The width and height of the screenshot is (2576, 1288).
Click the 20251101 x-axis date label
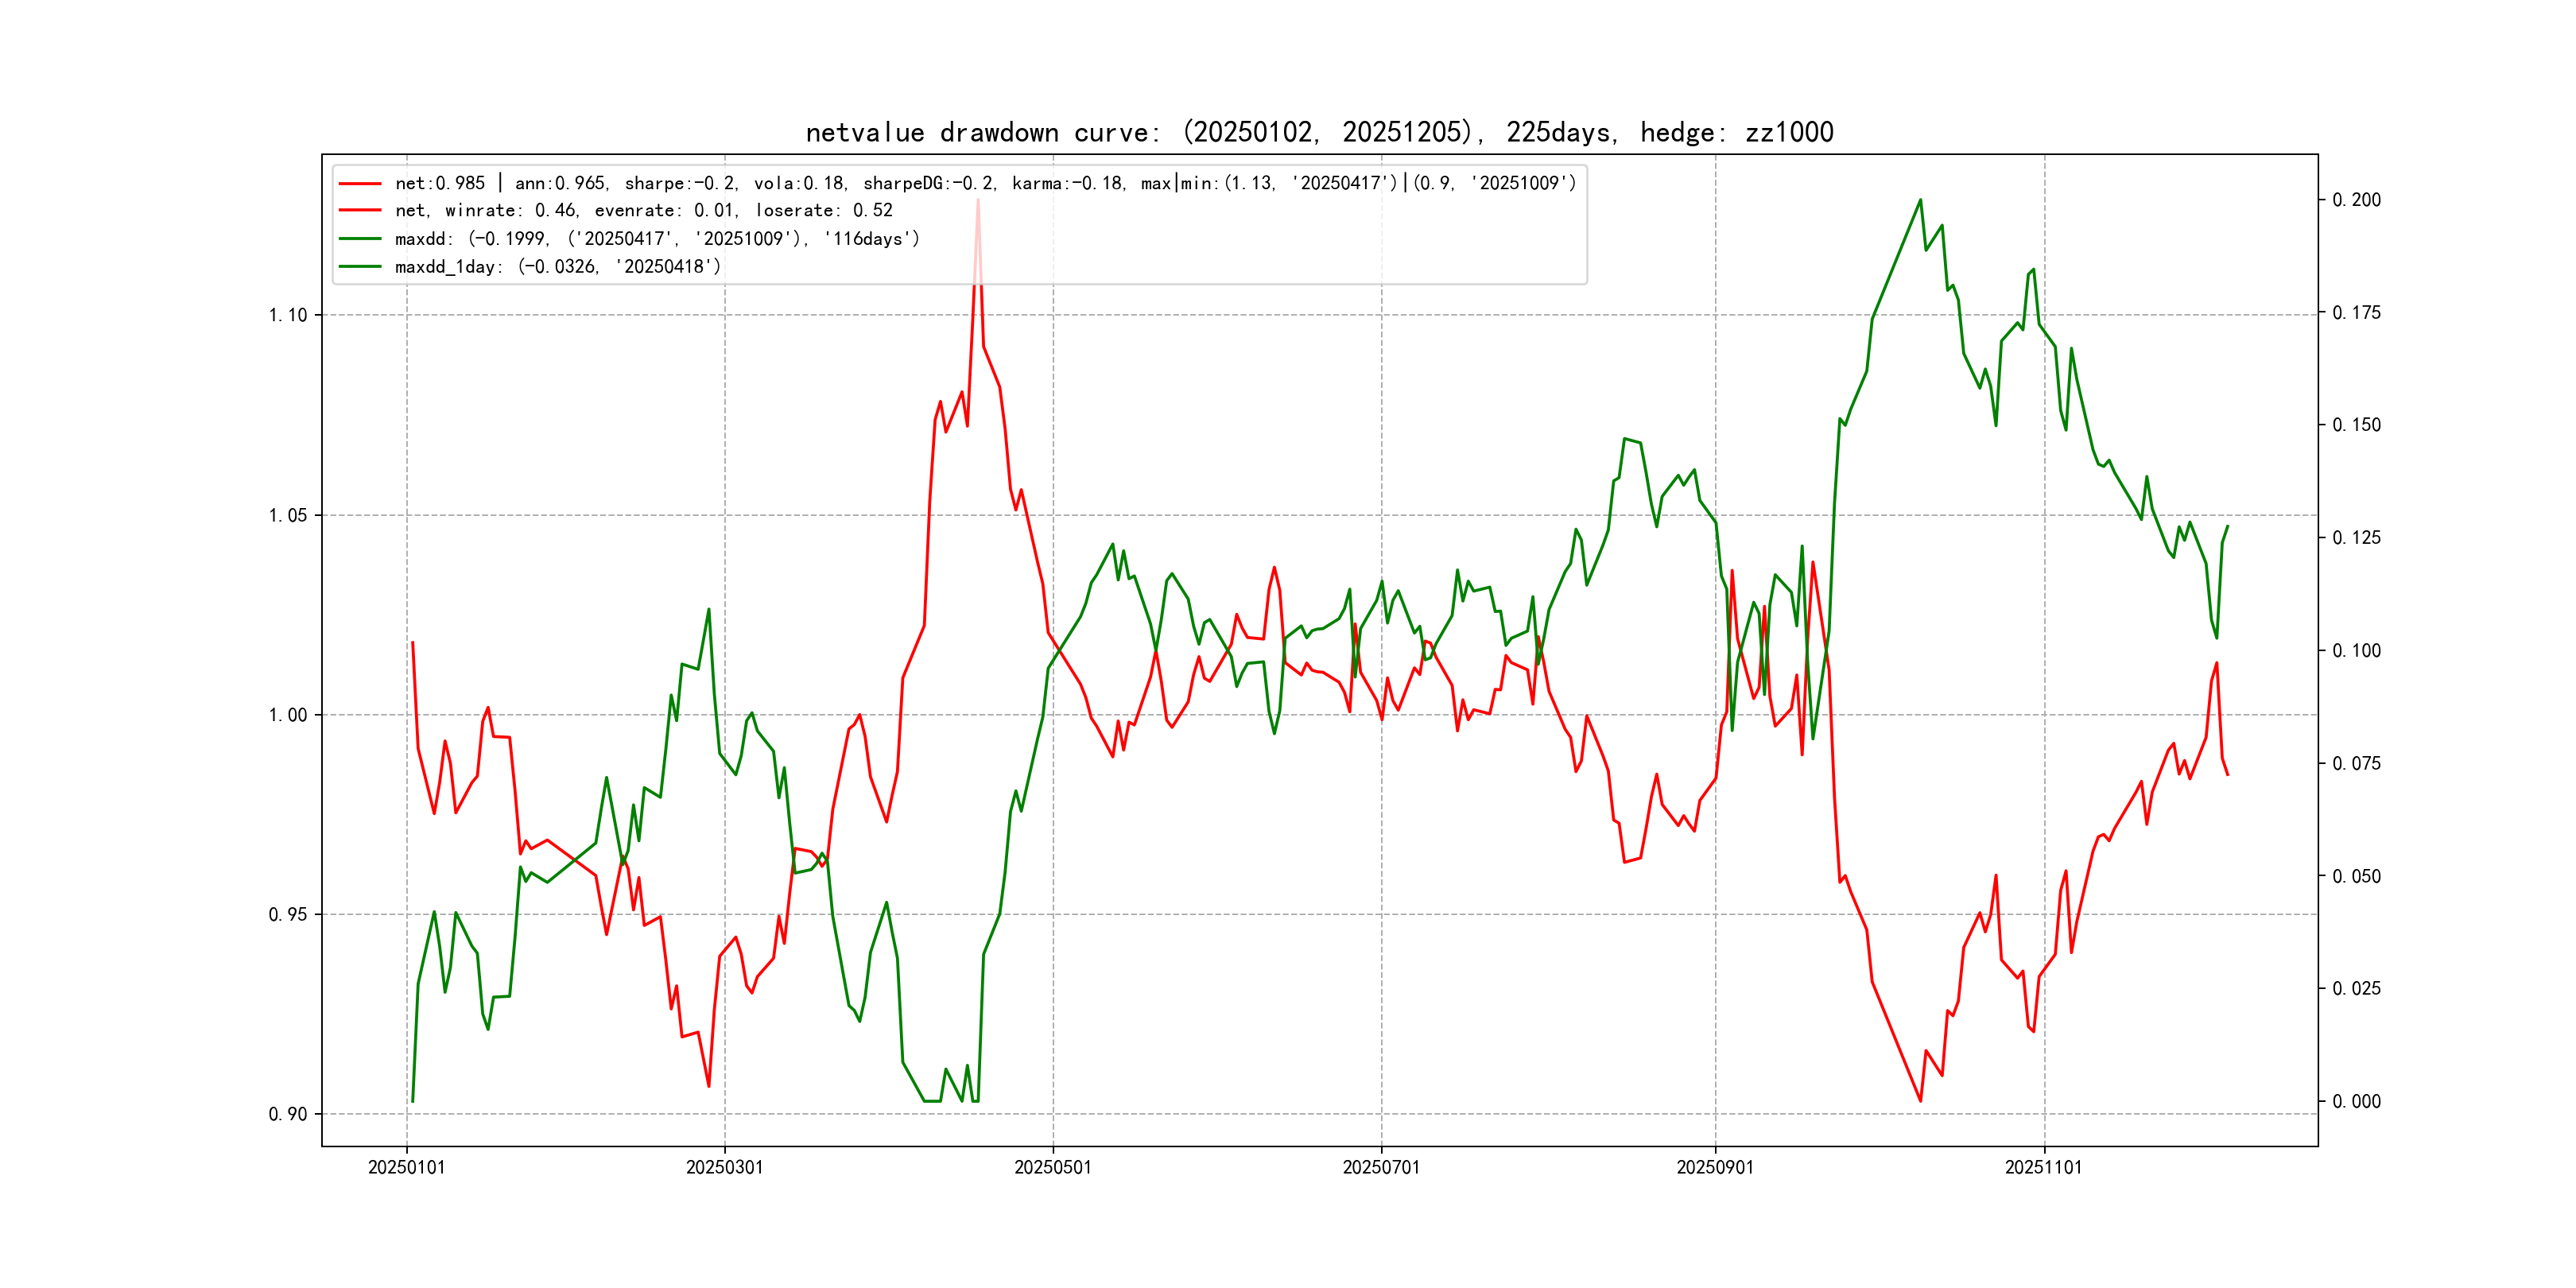[x=2043, y=1168]
